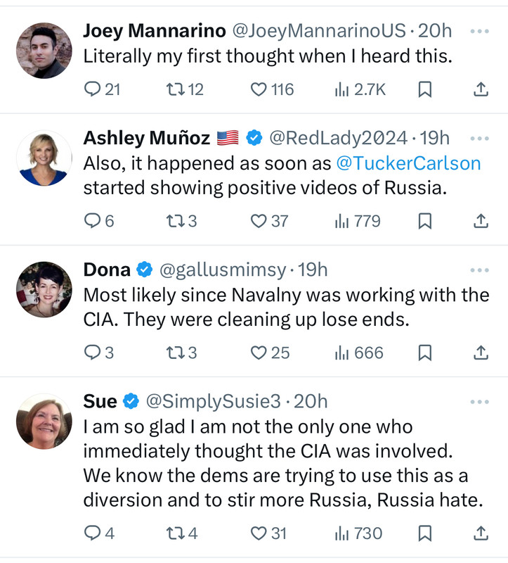Open more options for Ashley Muñoz's tweet
This screenshot has width=508, height=563.
coord(479,139)
